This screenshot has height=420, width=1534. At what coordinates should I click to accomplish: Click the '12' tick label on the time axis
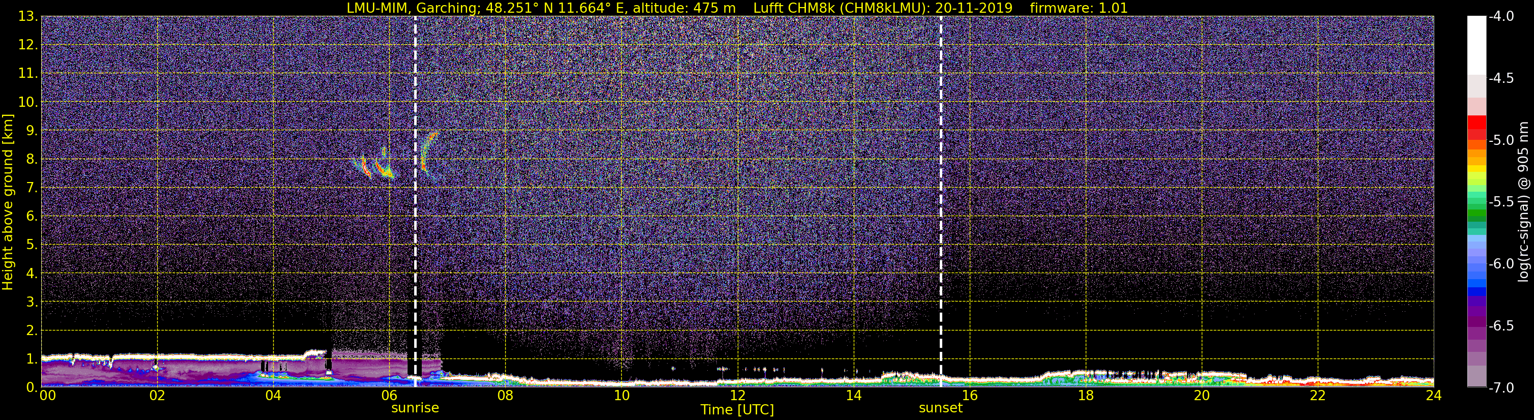737,396
